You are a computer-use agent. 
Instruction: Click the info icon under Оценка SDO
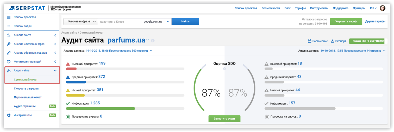[x=224, y=69]
